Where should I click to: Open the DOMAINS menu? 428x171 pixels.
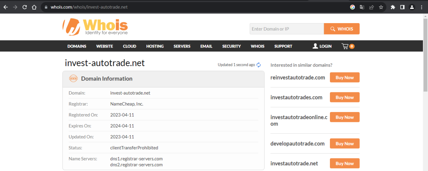77,46
